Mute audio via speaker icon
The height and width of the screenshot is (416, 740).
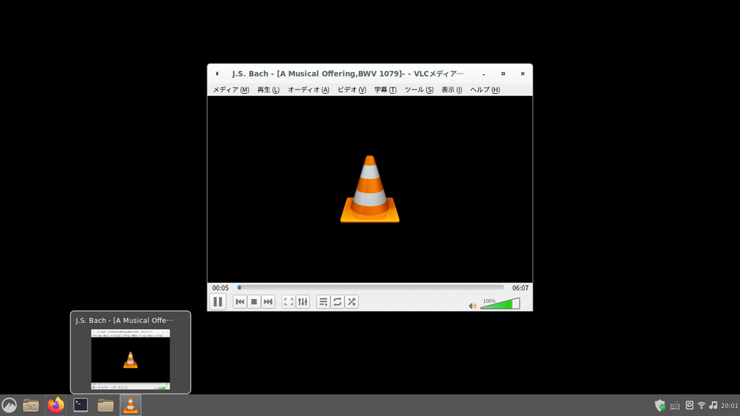473,306
